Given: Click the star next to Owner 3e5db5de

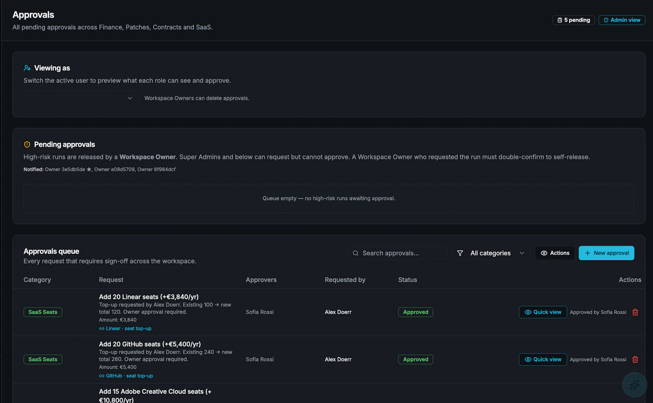Looking at the screenshot, I should (x=89, y=169).
